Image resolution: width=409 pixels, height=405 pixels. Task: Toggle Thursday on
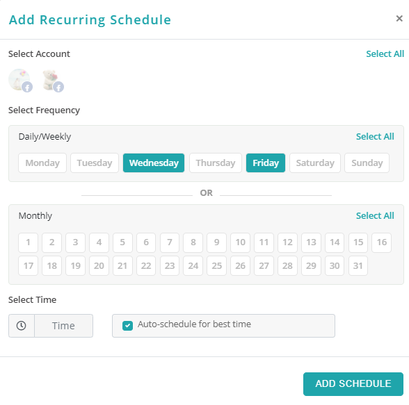pyautogui.click(x=216, y=163)
